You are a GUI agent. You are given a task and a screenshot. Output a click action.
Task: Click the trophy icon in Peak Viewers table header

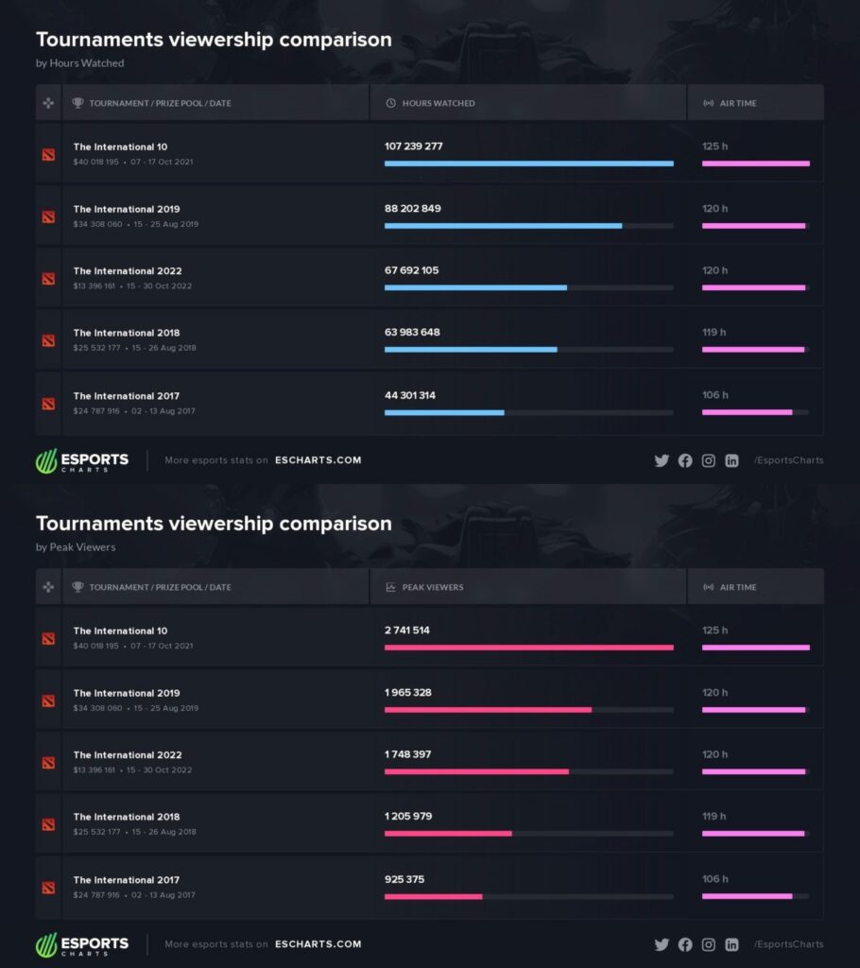[x=77, y=587]
